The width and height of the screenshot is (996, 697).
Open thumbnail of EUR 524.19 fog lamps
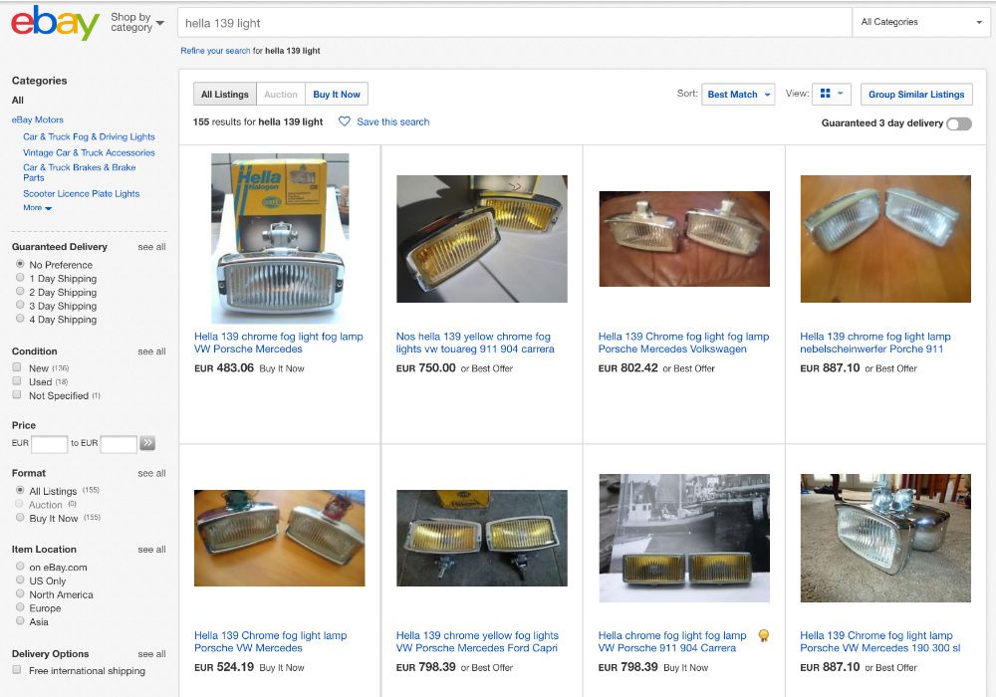(x=280, y=538)
